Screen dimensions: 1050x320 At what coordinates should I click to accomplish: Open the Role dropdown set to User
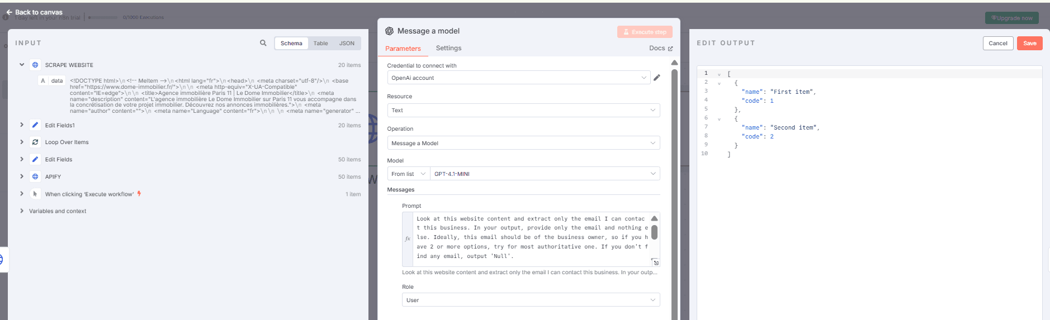pyautogui.click(x=531, y=300)
